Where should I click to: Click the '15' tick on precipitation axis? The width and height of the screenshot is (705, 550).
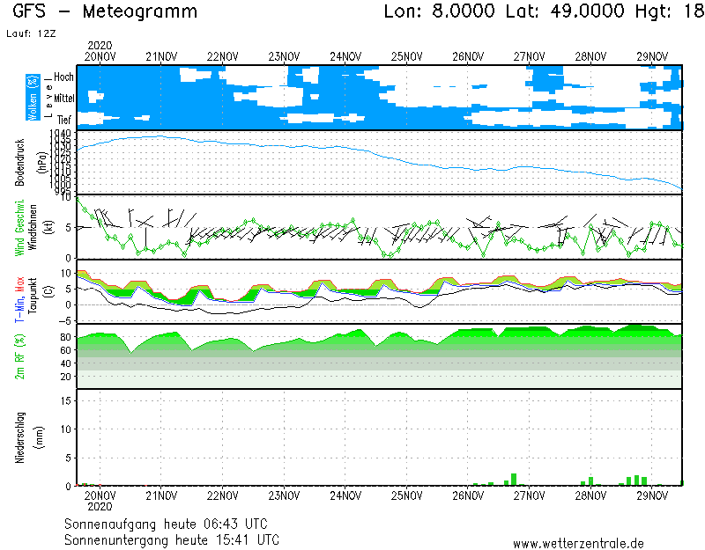[x=65, y=400]
